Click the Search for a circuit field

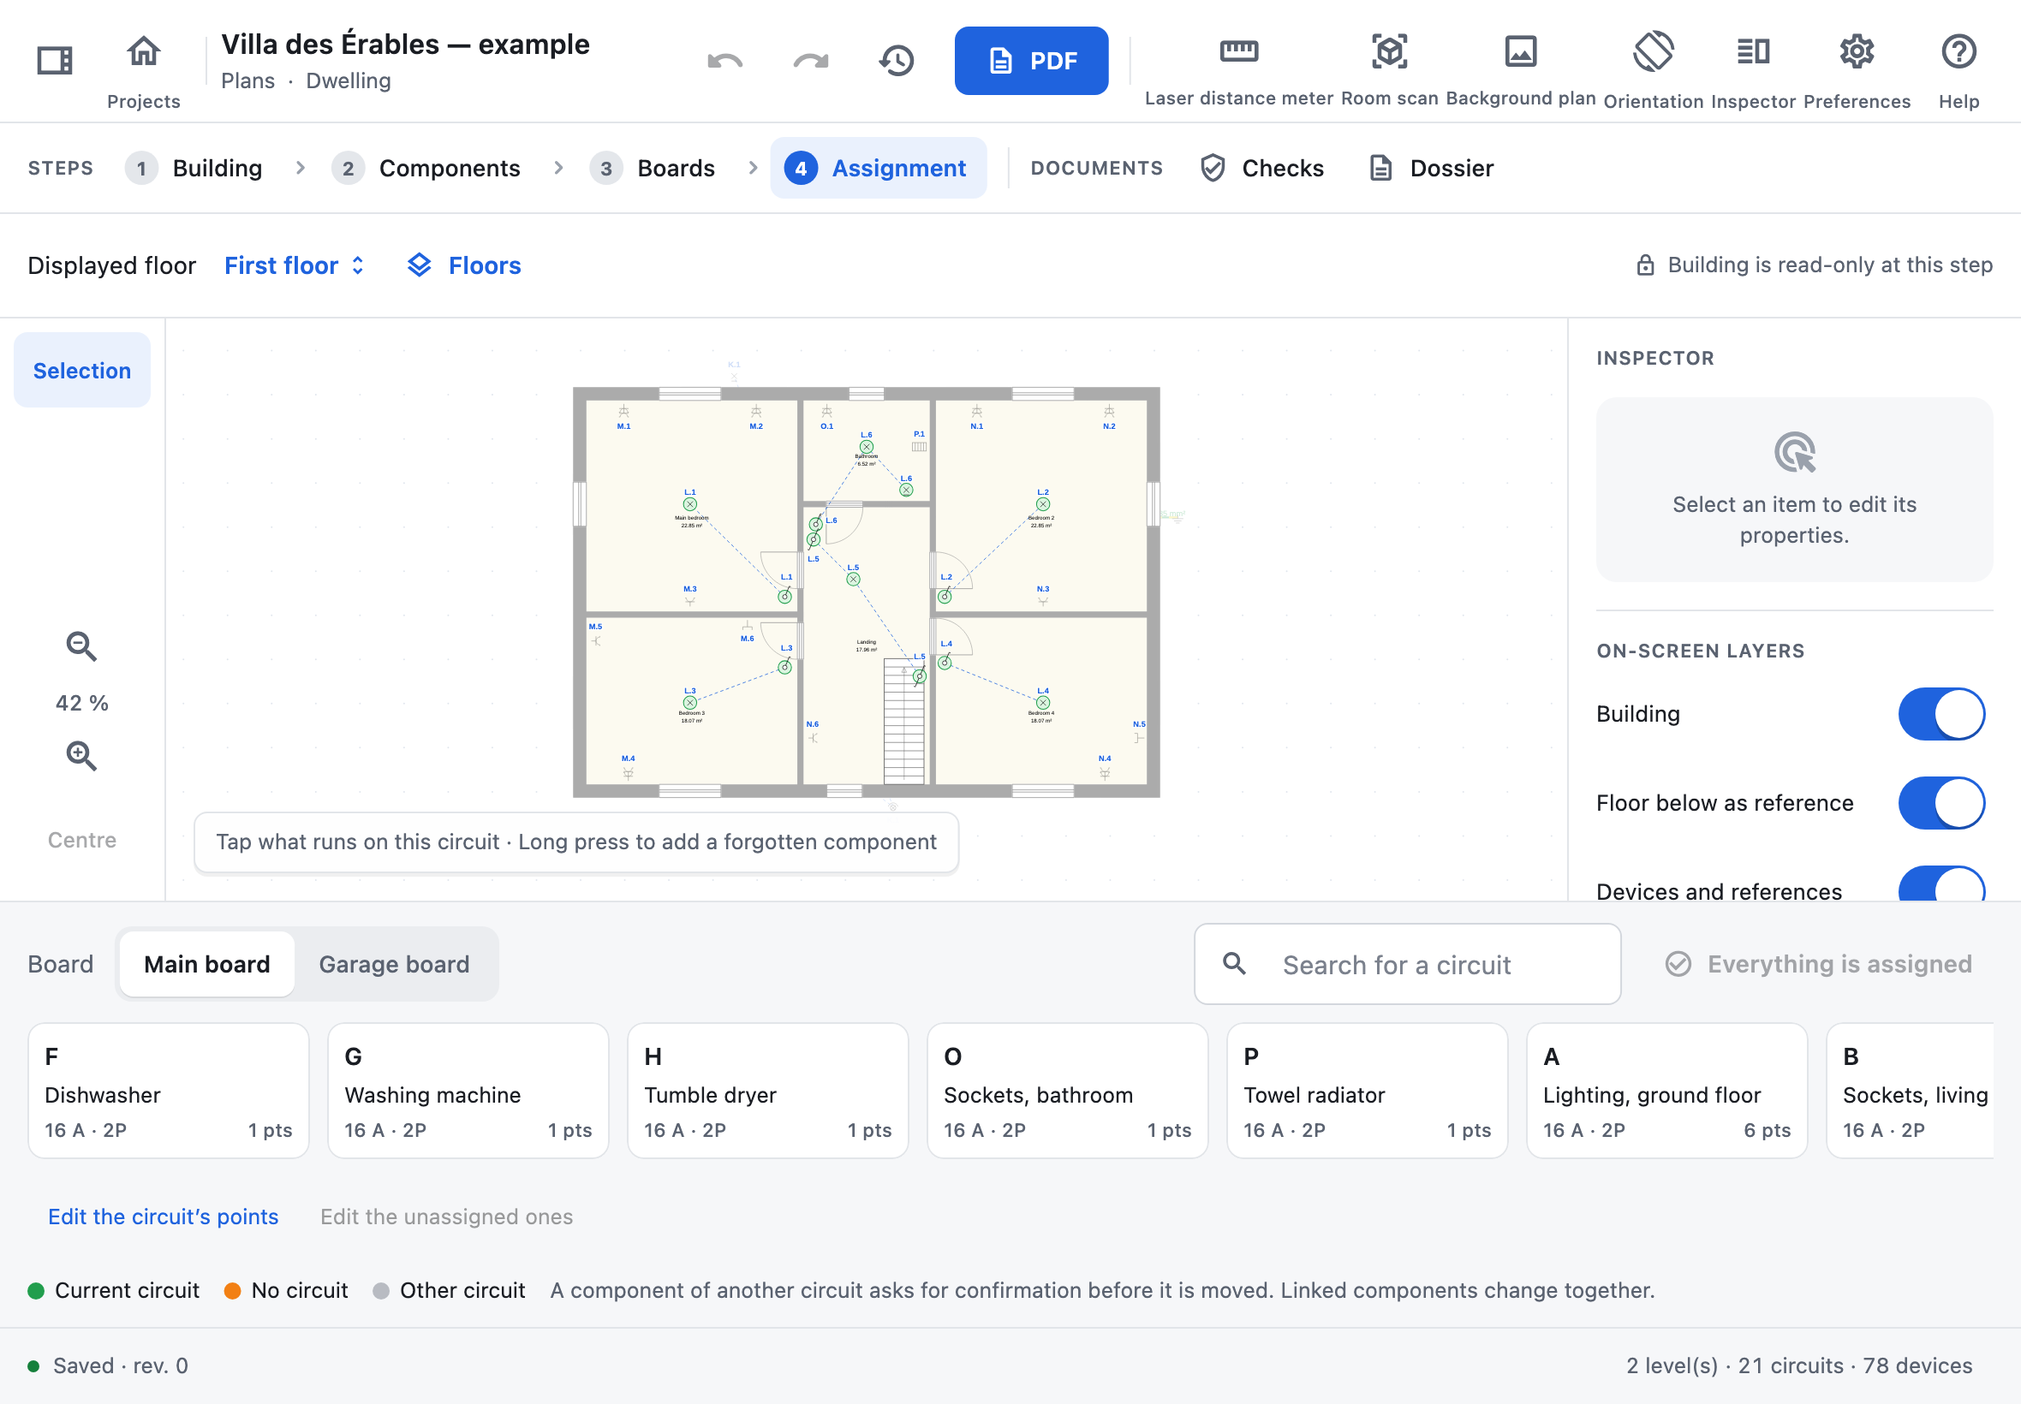pos(1407,964)
